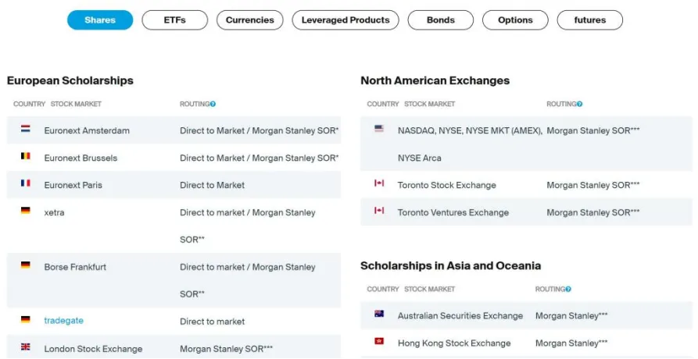This screenshot has width=698, height=359.
Task: Click Euronext Amsterdam routing text
Action: [260, 130]
